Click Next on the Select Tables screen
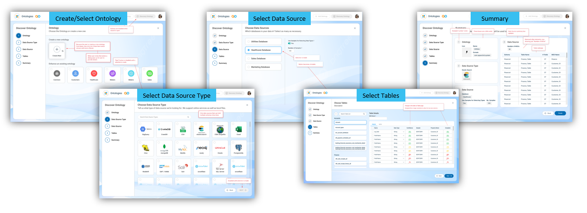587x213 pixels. tap(448, 175)
